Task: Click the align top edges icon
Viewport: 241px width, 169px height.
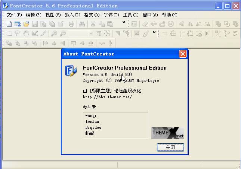Action: (x=74, y=43)
